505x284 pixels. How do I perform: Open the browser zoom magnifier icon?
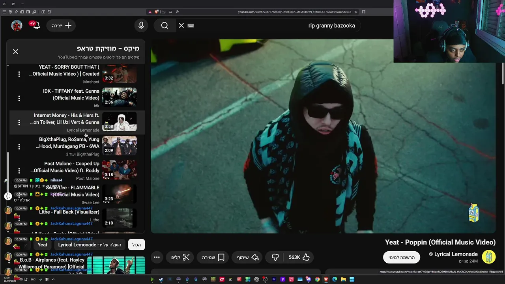click(x=177, y=12)
